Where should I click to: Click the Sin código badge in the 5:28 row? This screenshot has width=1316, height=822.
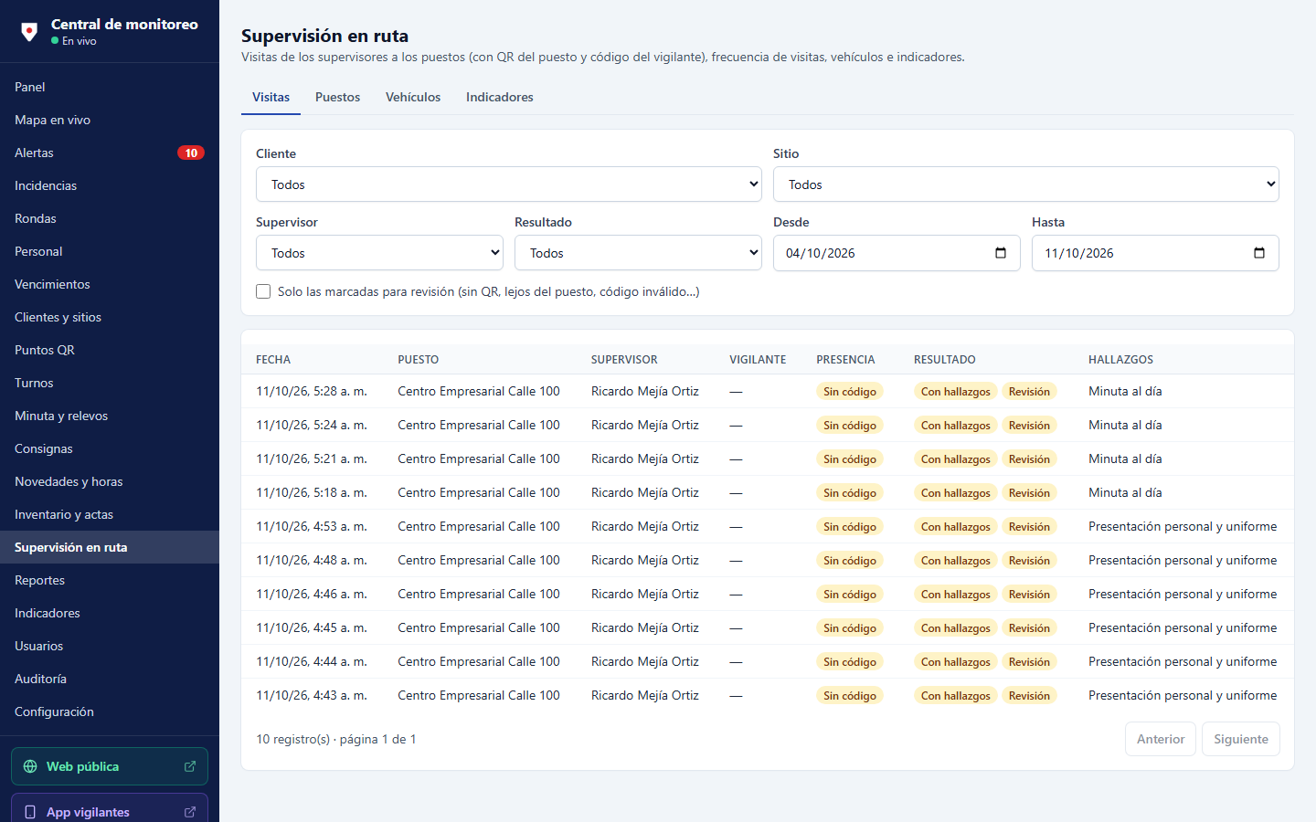click(850, 392)
